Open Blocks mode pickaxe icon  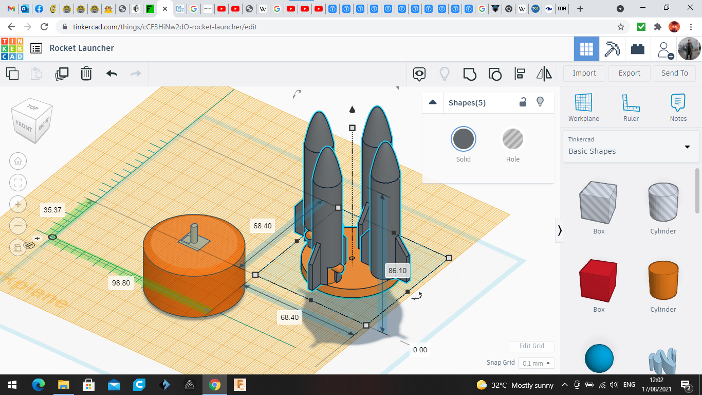612,49
